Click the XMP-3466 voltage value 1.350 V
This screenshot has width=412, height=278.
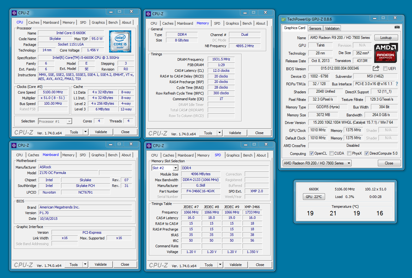[x=252, y=252]
